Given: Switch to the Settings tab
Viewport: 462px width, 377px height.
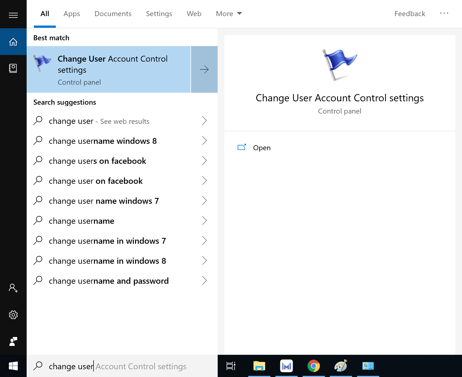Looking at the screenshot, I should (x=159, y=14).
